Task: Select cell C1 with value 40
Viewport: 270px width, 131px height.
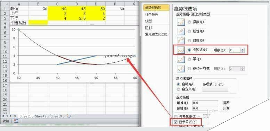Action: tap(57, 9)
